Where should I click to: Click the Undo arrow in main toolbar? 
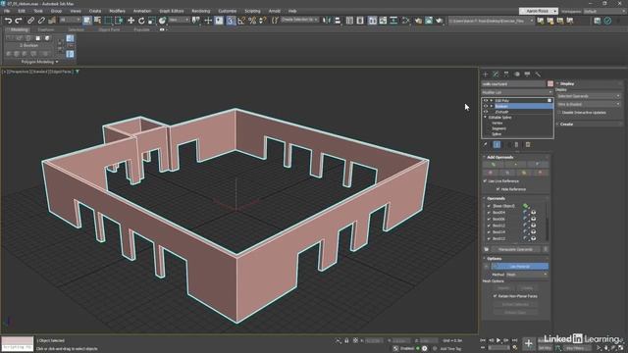8,21
